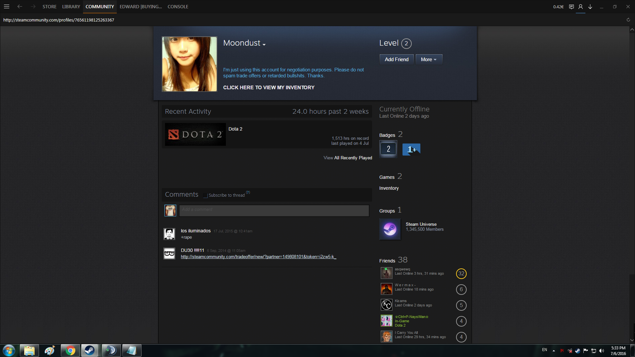Open Google Chrome from the taskbar
635x357 pixels.
(70, 350)
